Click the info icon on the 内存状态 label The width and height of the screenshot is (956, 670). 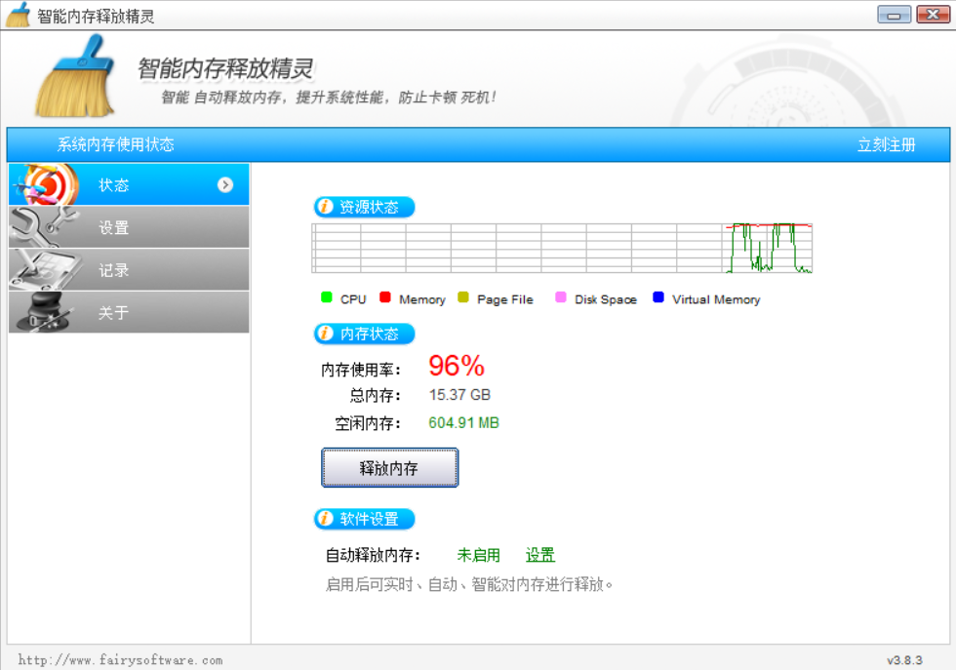click(327, 334)
